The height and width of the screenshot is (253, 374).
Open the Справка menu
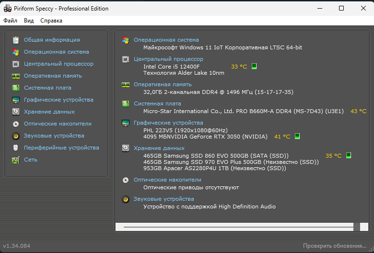51,21
